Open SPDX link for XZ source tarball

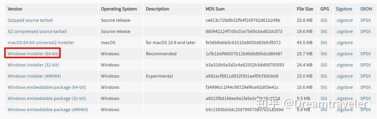365,32
